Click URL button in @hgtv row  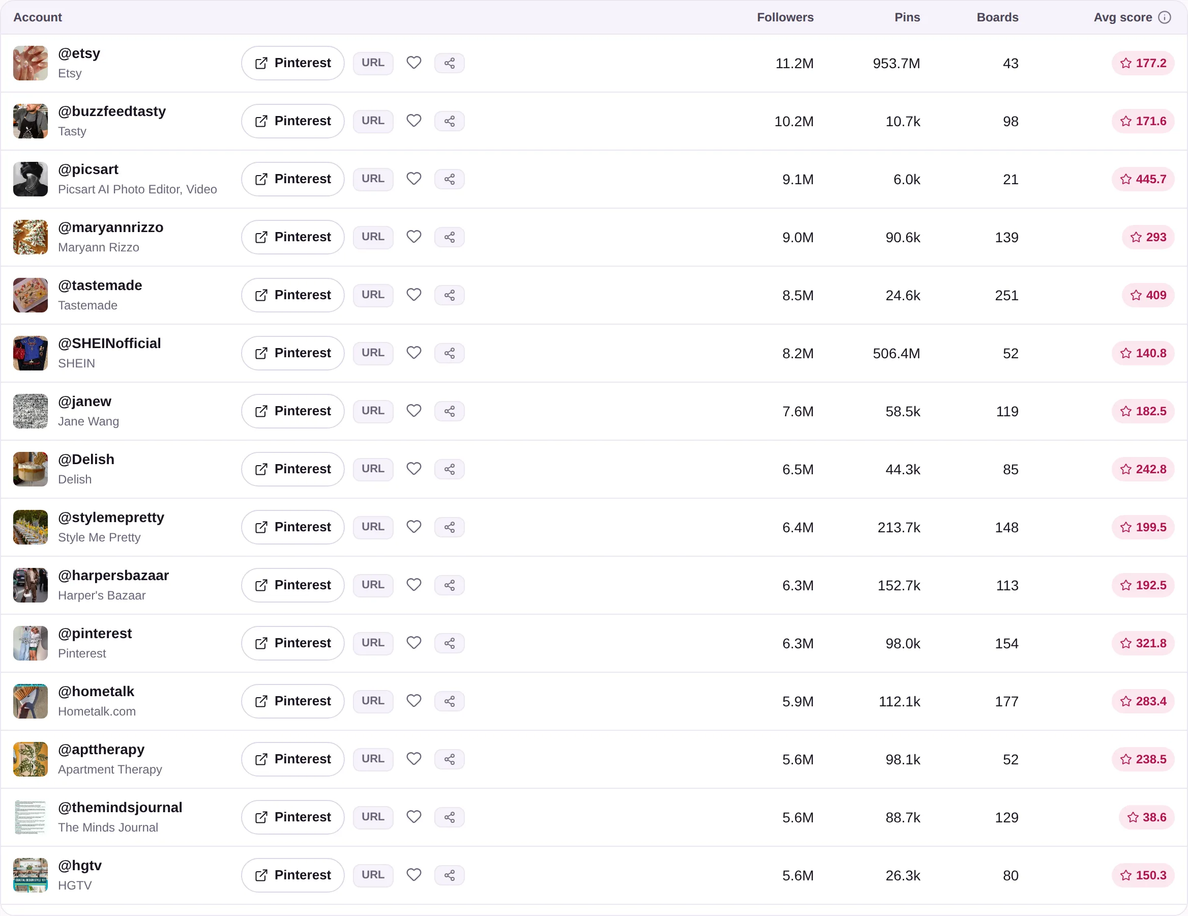pyautogui.click(x=373, y=875)
